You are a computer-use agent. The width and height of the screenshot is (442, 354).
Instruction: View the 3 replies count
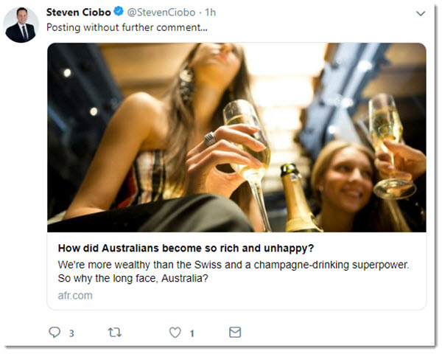(x=71, y=333)
